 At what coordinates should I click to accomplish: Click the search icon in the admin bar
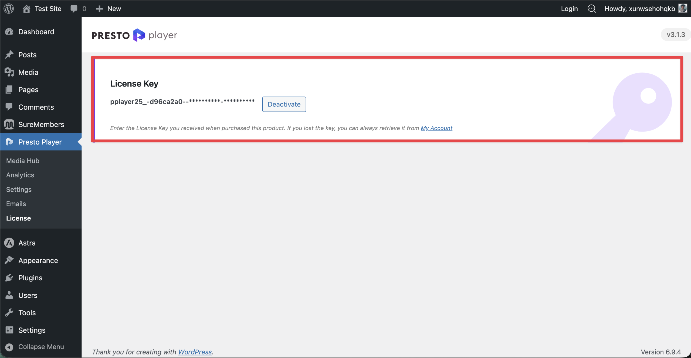pos(592,8)
